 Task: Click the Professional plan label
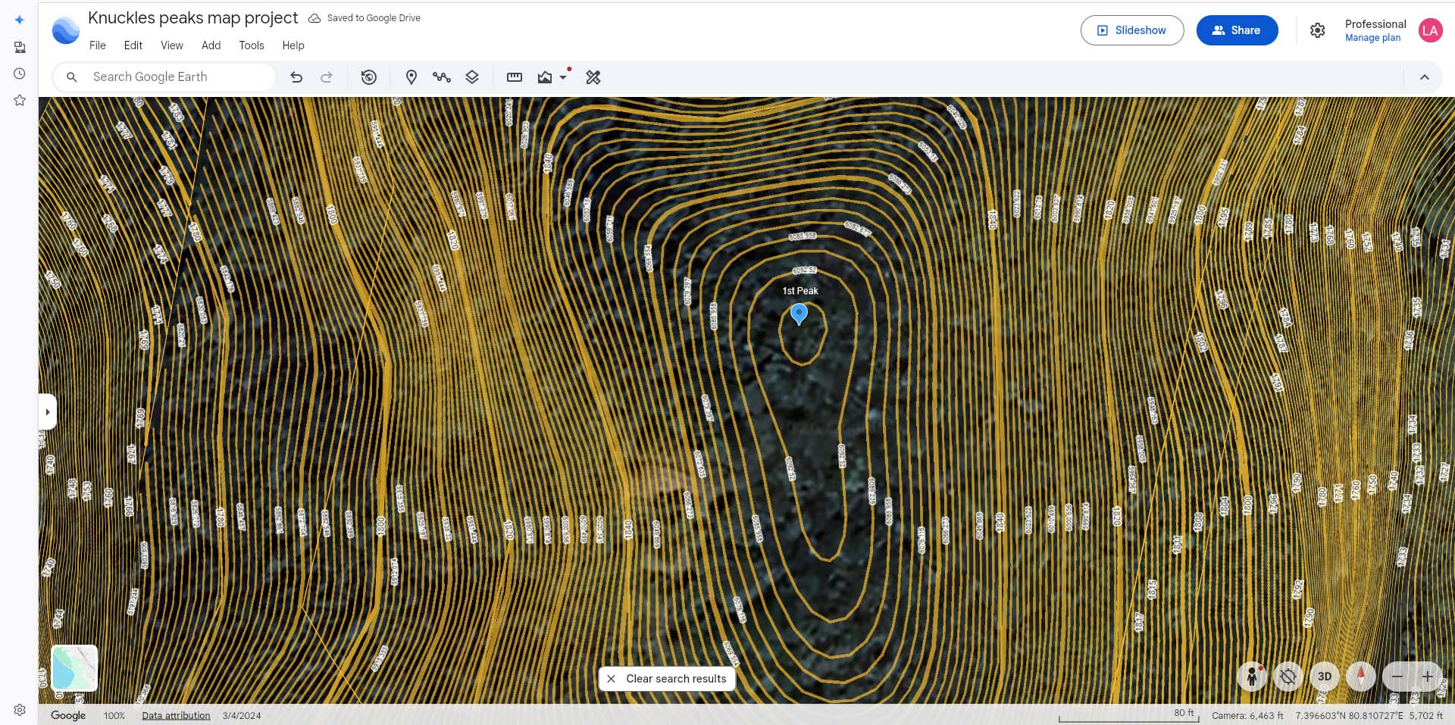point(1375,24)
